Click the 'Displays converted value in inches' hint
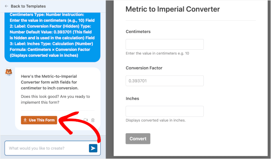 click(x=156, y=120)
